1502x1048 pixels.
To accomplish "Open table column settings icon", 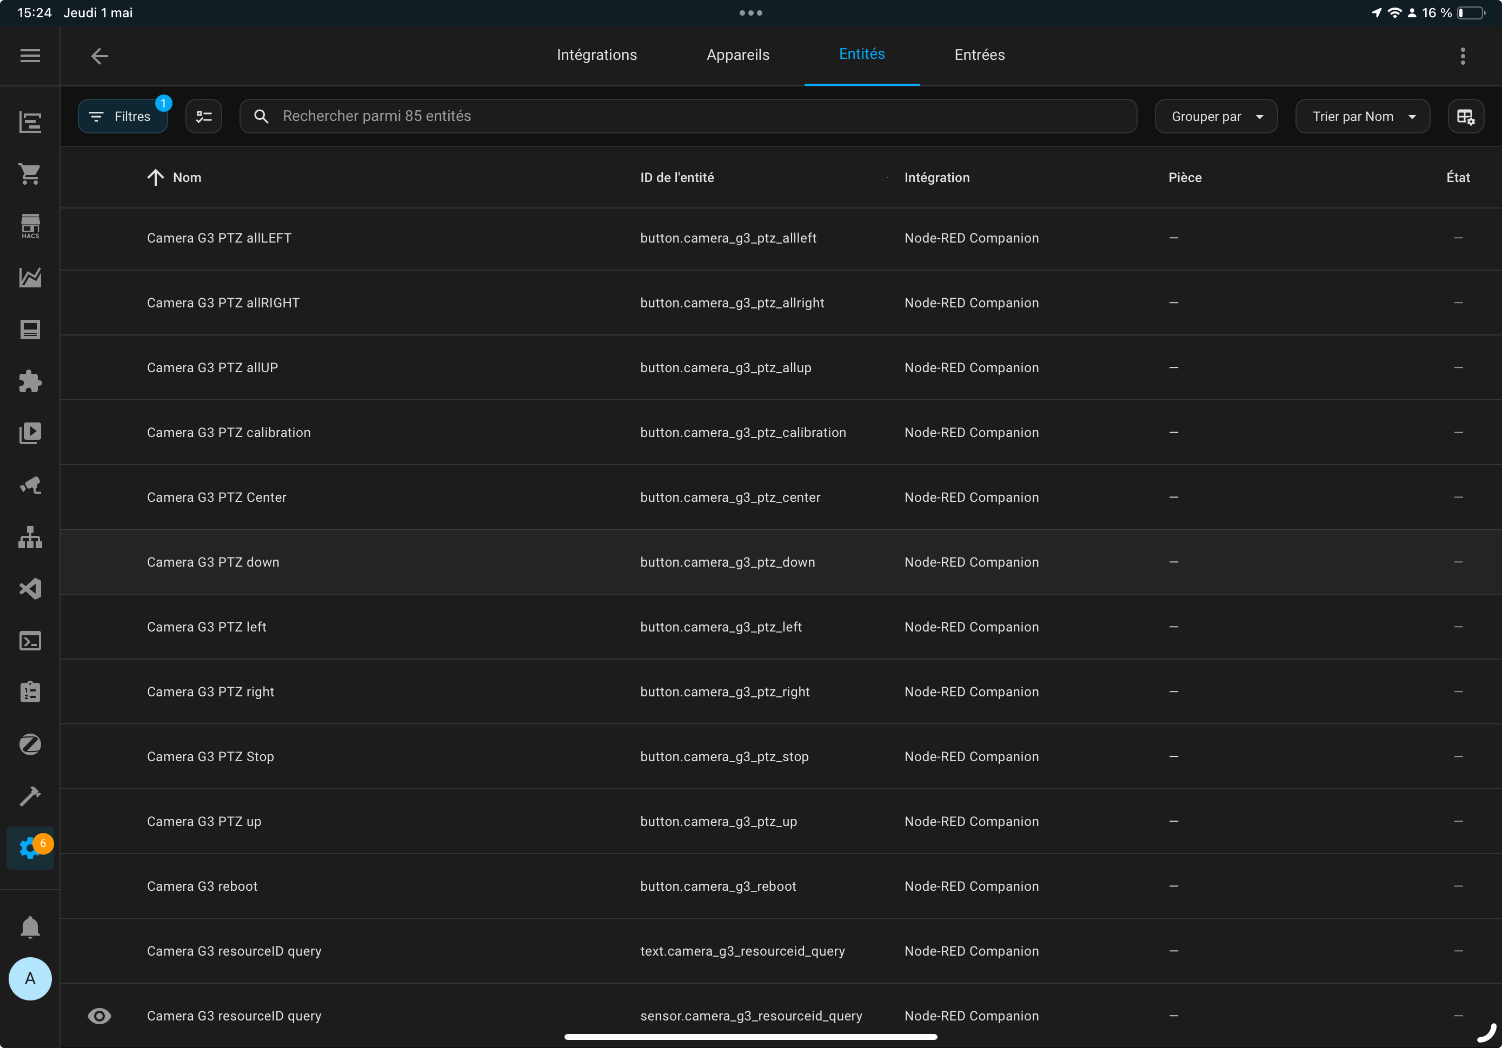I will (x=1465, y=116).
